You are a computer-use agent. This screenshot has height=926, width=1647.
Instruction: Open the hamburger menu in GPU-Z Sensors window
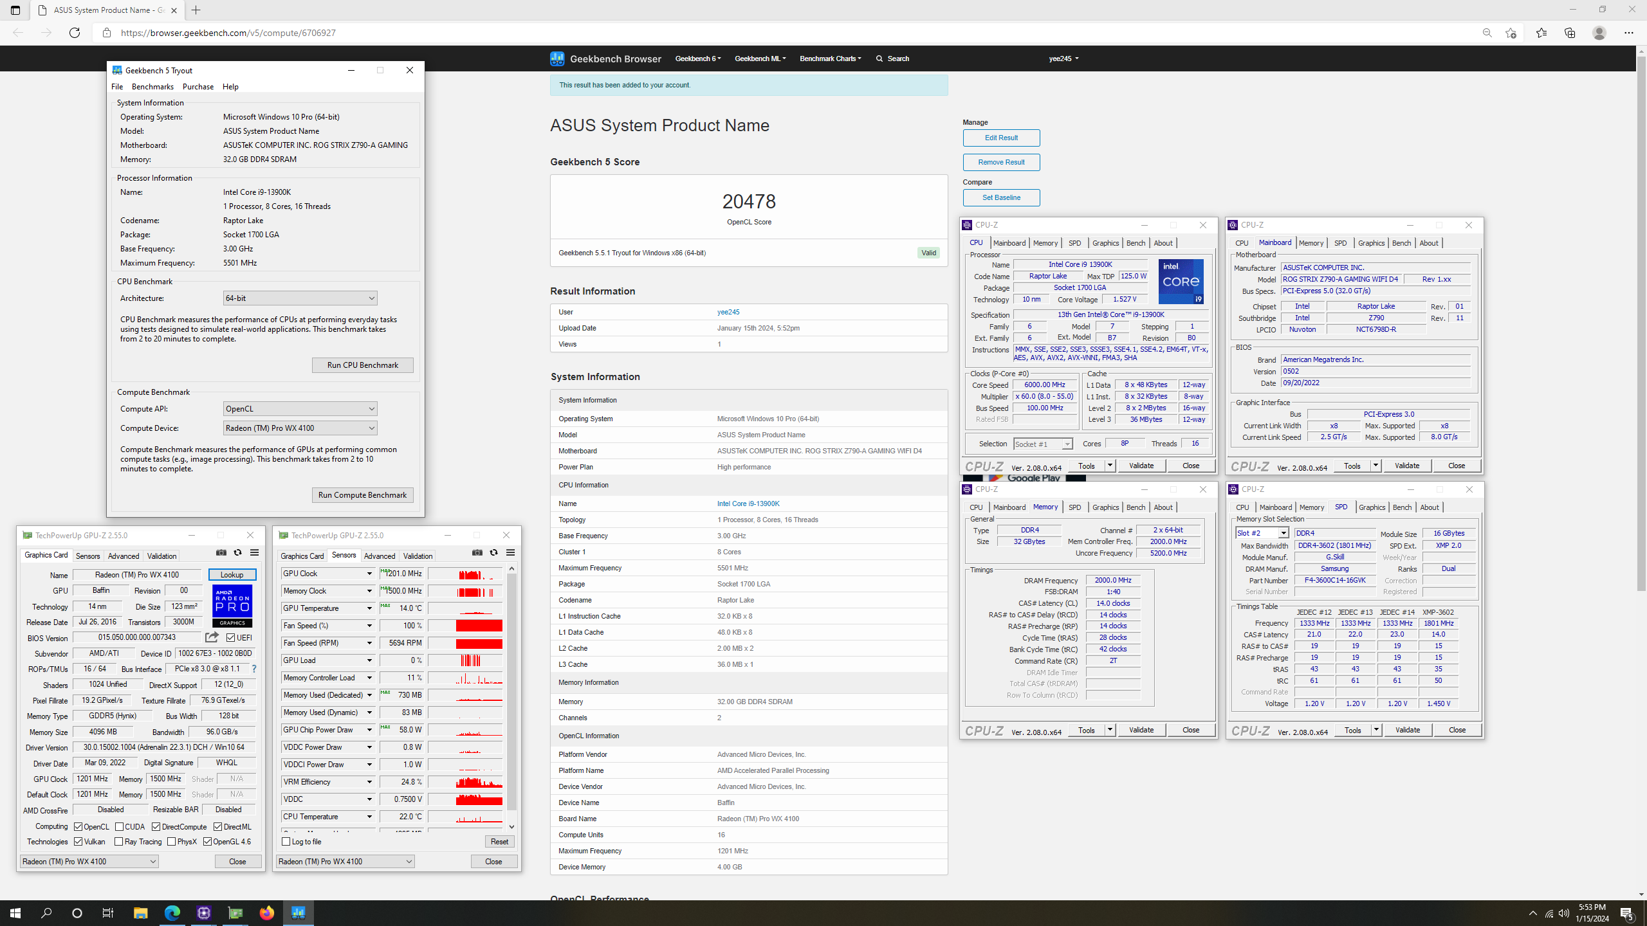(x=511, y=552)
